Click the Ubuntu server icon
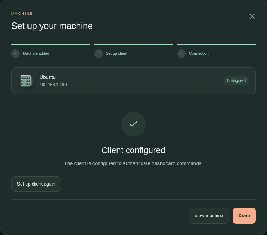Viewport: 267px width, 235px height. click(26, 81)
